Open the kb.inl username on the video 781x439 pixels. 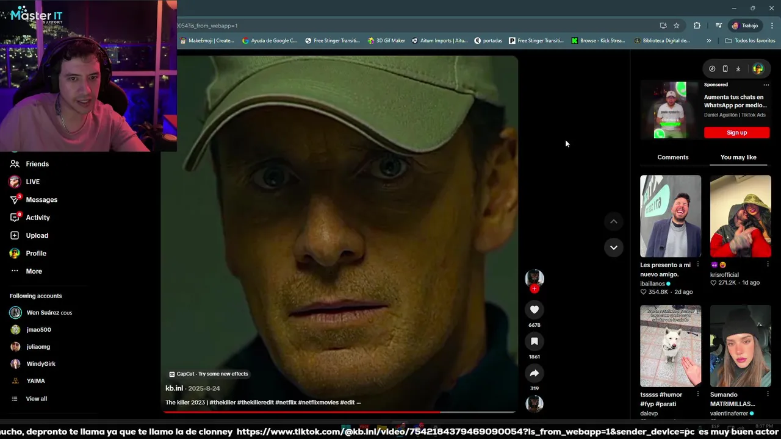click(174, 388)
